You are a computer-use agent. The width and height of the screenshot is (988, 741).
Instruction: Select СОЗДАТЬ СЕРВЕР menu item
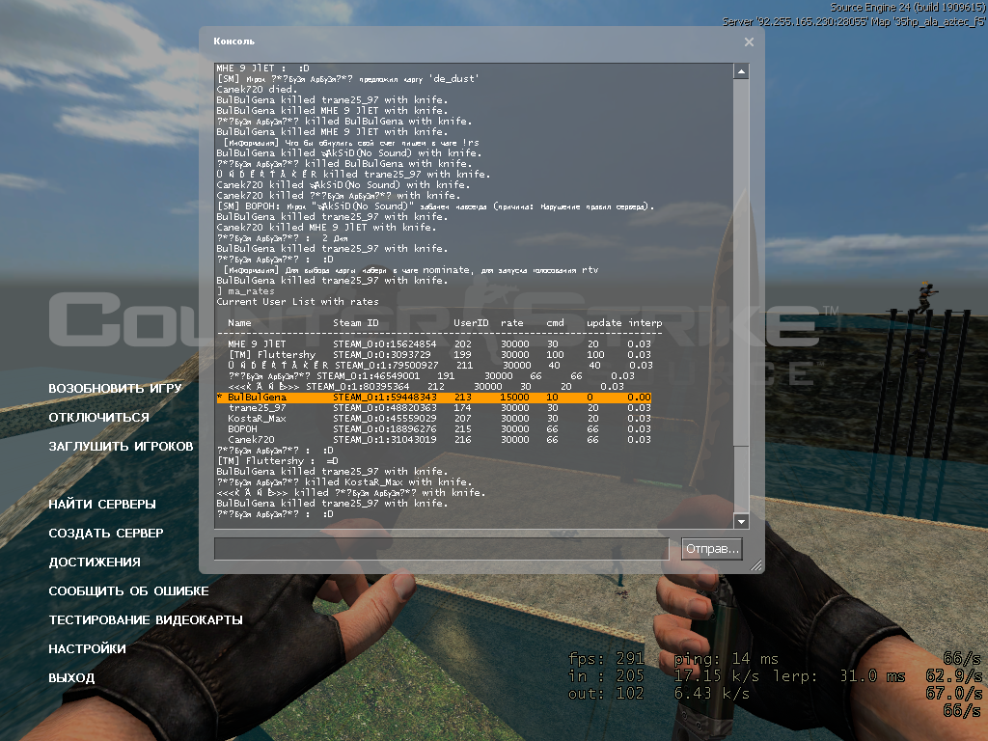[106, 533]
